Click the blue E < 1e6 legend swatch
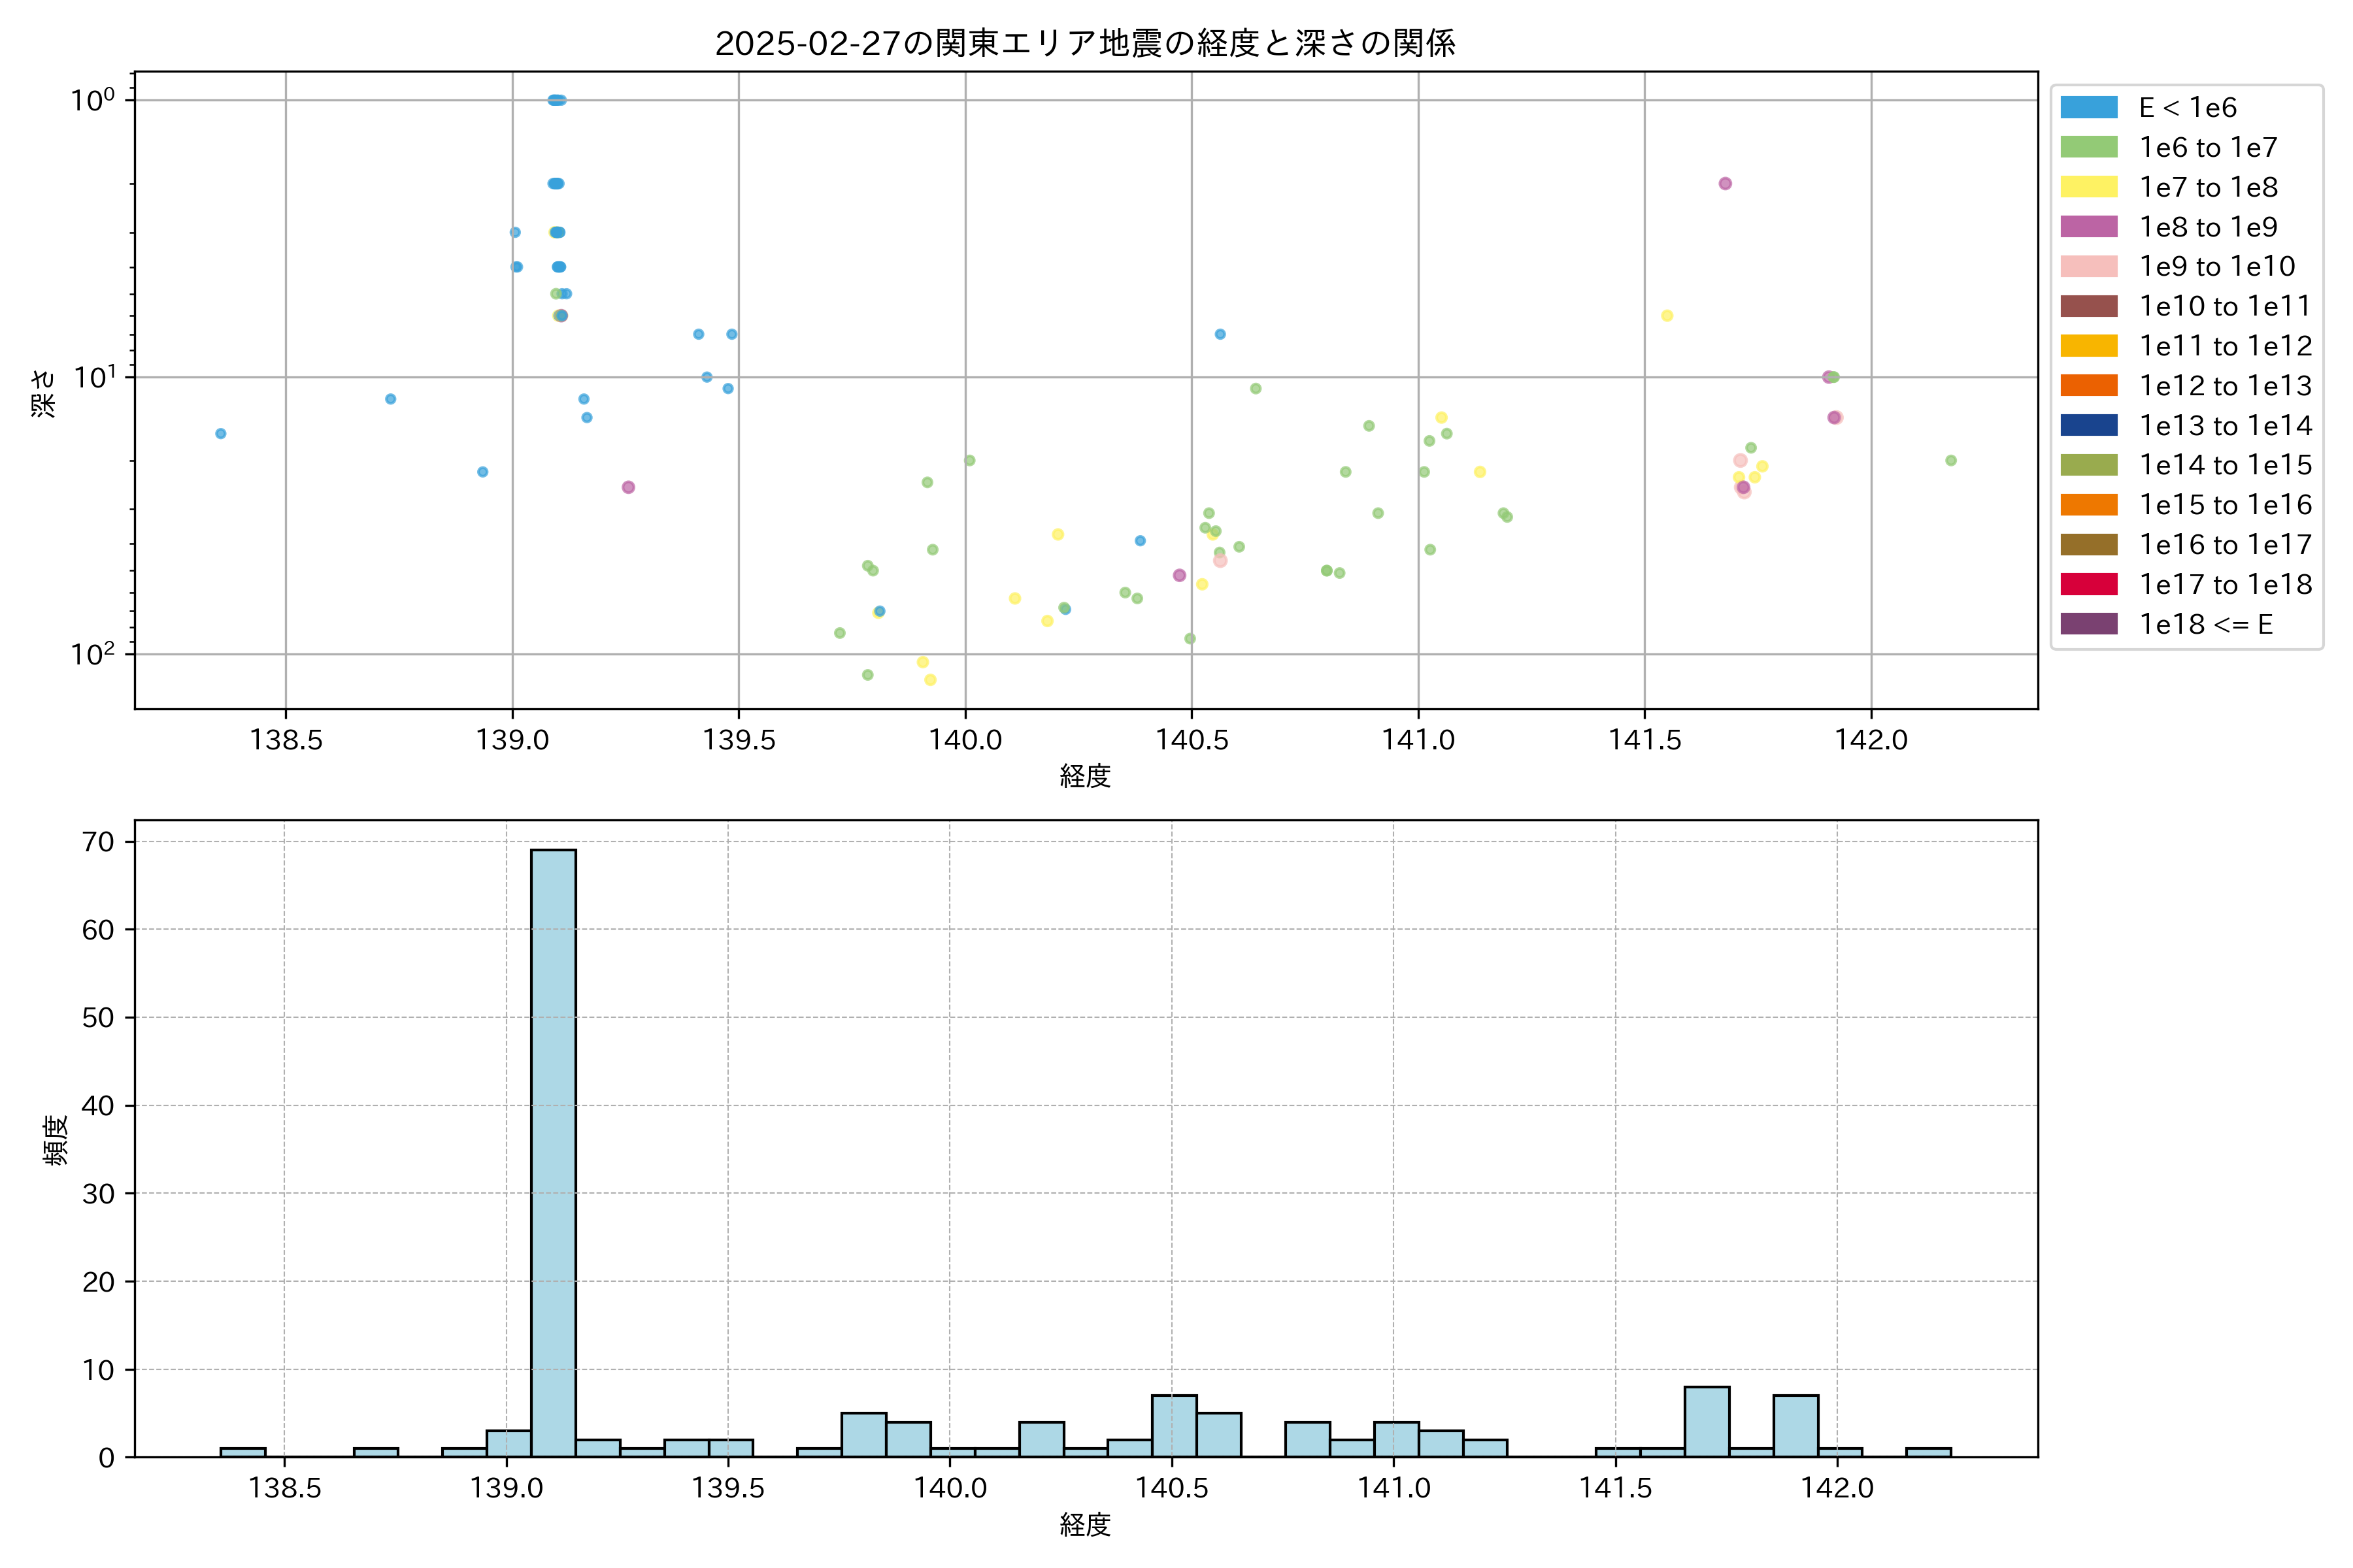This screenshot has width=2353, height=1568. tap(2088, 108)
